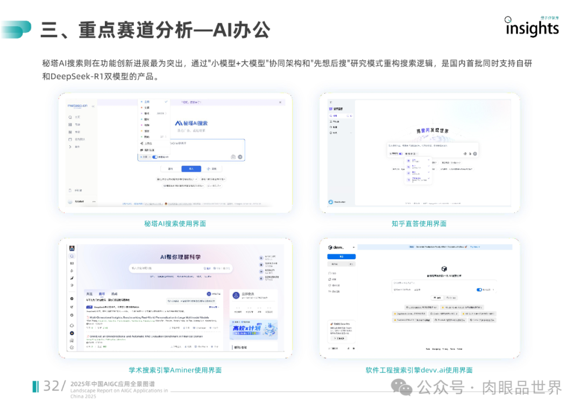Open the gray dropdown below devv blue button
Image resolution: width=581 pixels, height=411 pixels.
(x=341, y=264)
